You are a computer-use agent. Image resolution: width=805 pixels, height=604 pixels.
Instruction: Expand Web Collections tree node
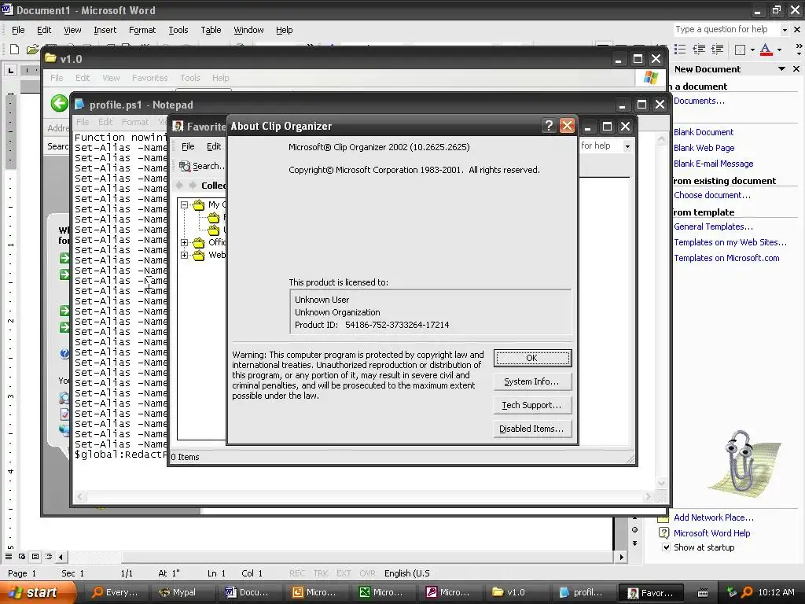184,256
